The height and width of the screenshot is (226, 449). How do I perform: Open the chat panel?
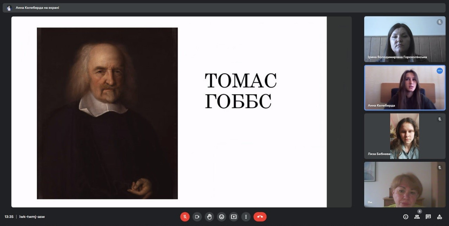[x=428, y=217]
